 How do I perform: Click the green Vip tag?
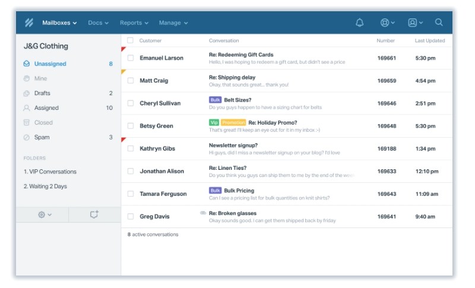(214, 122)
